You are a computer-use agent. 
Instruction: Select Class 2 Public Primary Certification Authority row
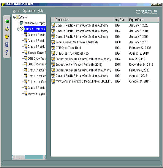[x=105, y=31]
